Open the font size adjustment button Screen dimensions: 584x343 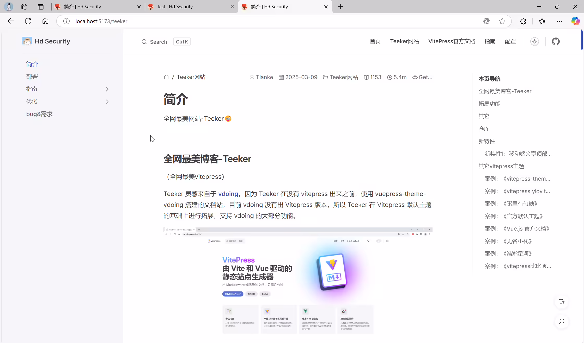point(562,302)
